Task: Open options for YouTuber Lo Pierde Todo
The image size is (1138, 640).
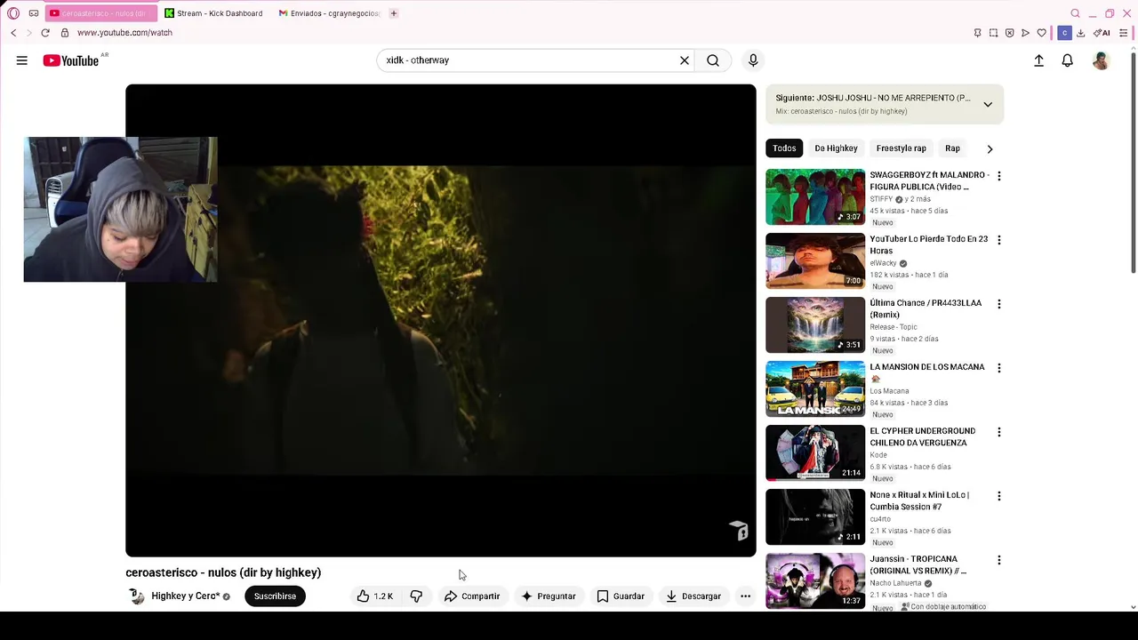Action: 998,240
